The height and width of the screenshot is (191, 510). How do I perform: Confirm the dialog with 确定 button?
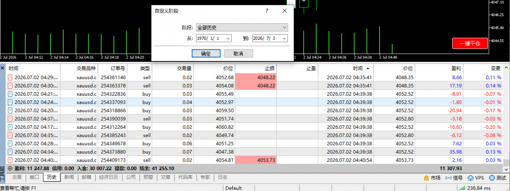205,54
